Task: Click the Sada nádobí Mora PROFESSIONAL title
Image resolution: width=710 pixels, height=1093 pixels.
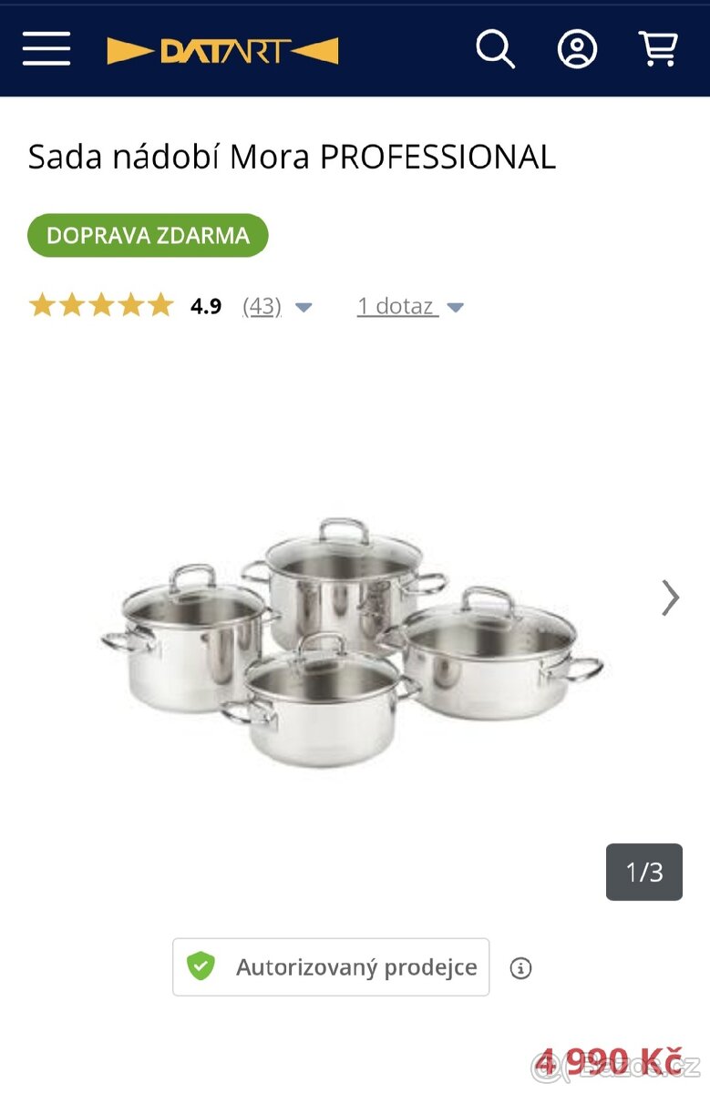Action: (292, 158)
